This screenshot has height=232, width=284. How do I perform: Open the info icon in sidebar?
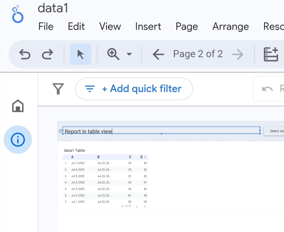18,140
